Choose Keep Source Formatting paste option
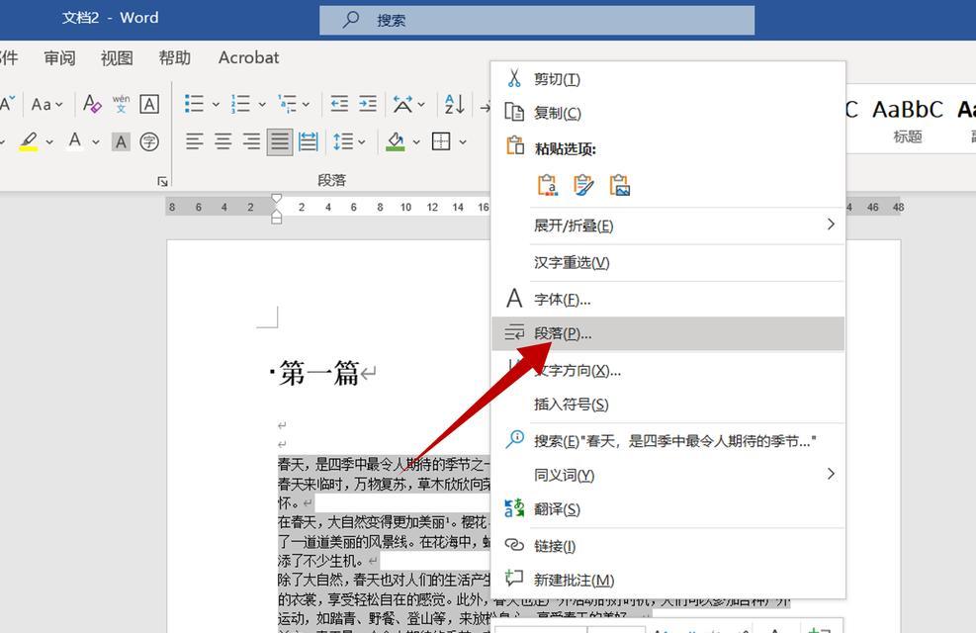976x633 pixels. pyautogui.click(x=548, y=185)
